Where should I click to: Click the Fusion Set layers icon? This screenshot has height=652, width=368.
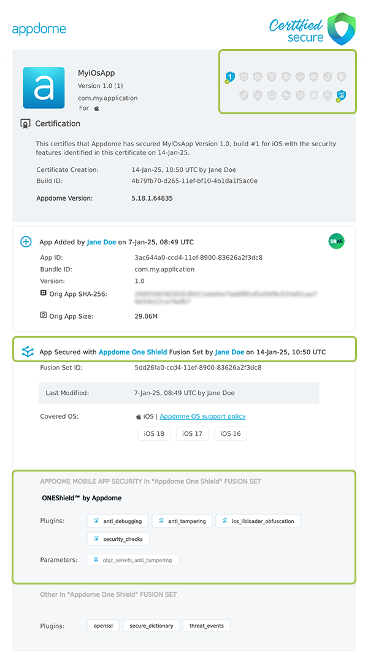27,352
